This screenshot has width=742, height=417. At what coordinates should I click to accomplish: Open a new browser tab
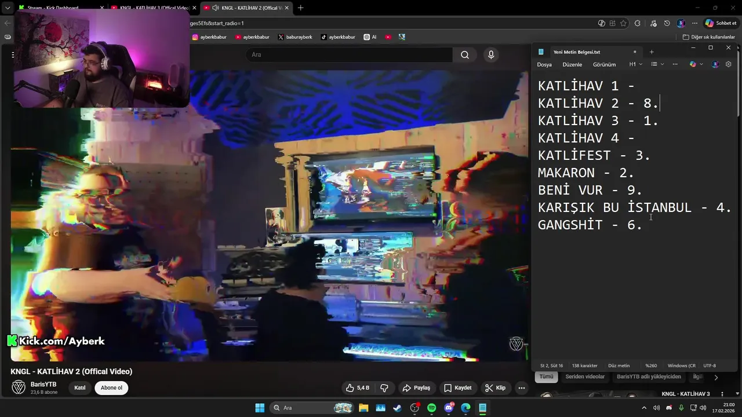click(300, 8)
